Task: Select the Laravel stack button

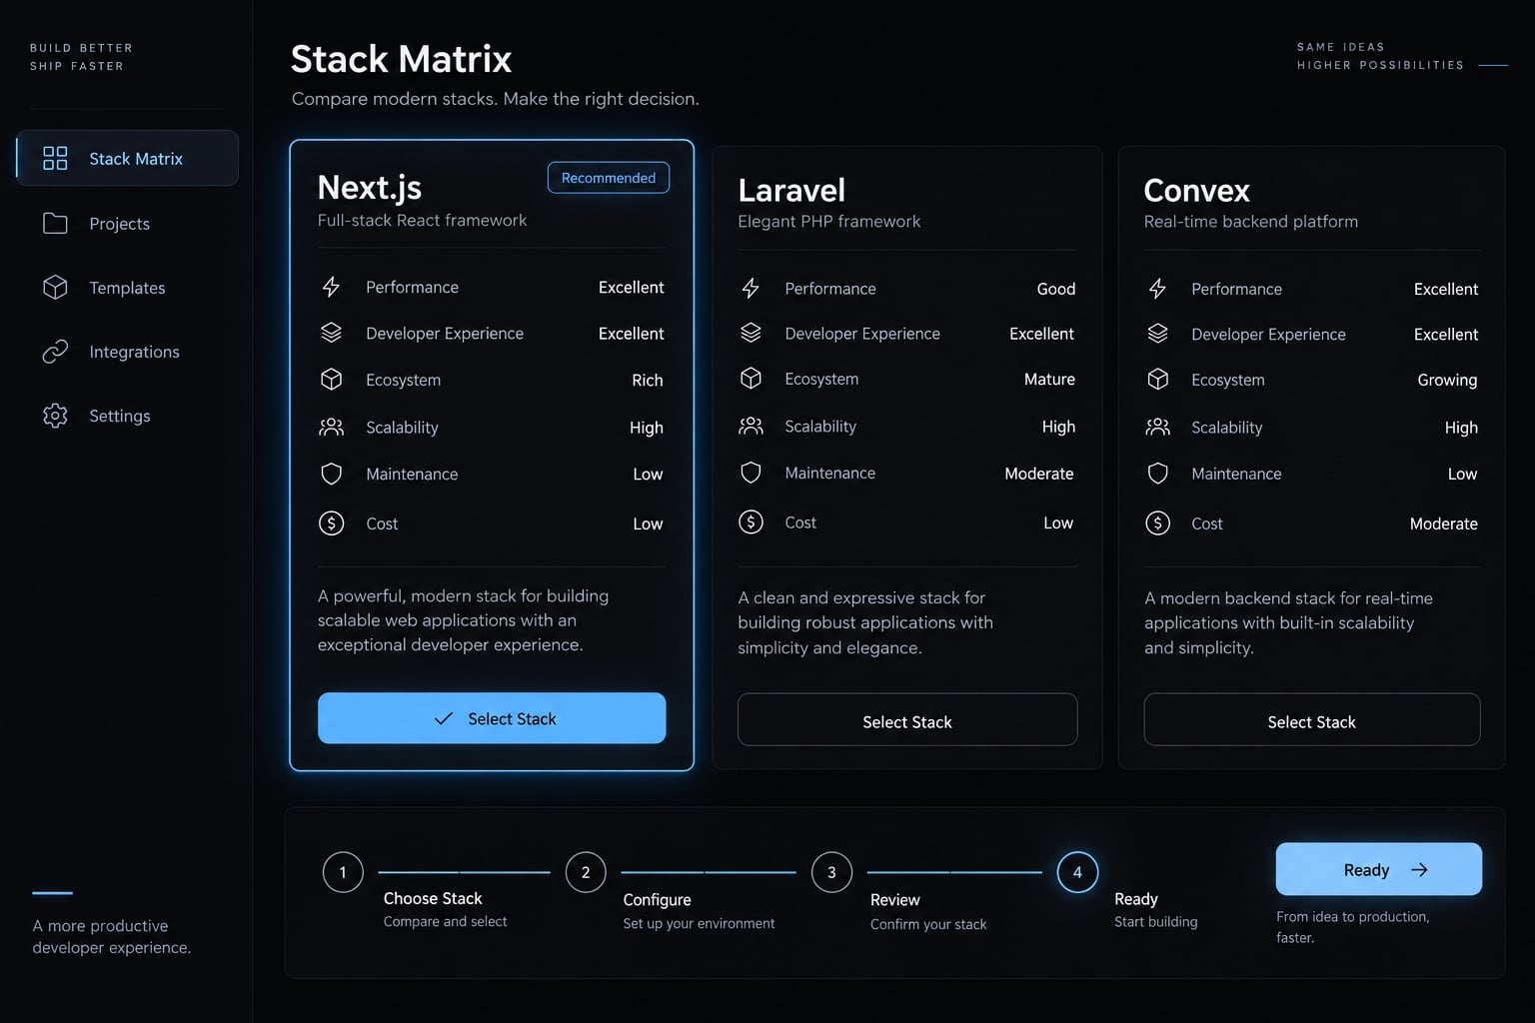Action: [907, 720]
